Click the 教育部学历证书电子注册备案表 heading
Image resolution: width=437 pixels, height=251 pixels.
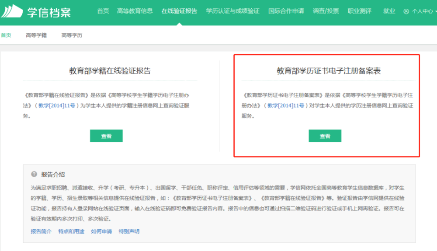[x=329, y=71]
